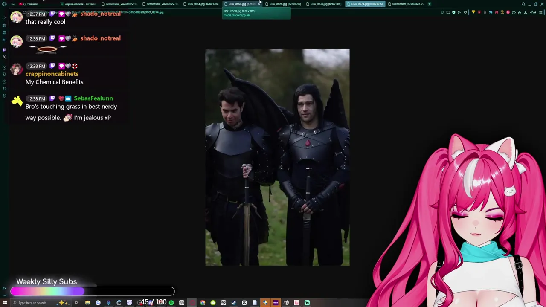Click the heart favorites toolbar icon

[465, 12]
